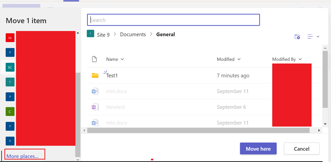
Task: Click the Site 9 breadcrumb icon
Action: click(x=90, y=33)
